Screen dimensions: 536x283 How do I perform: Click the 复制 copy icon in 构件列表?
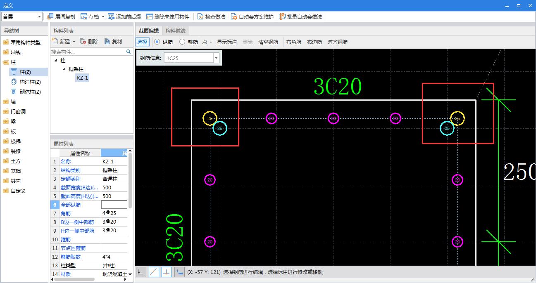point(107,41)
